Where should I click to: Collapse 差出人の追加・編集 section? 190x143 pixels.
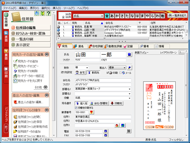coord(47,95)
